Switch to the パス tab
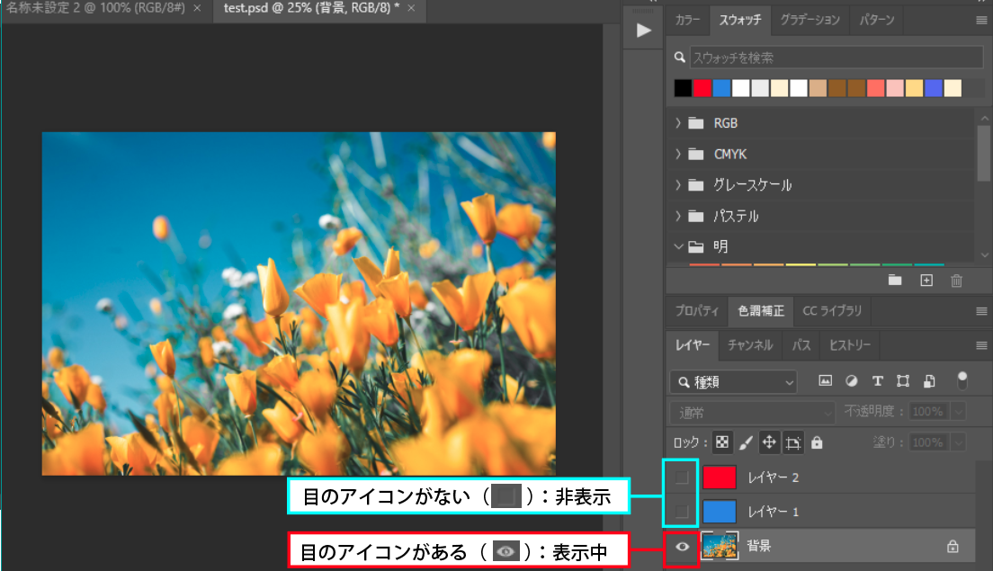Screen dimensions: 993x571 pos(801,345)
